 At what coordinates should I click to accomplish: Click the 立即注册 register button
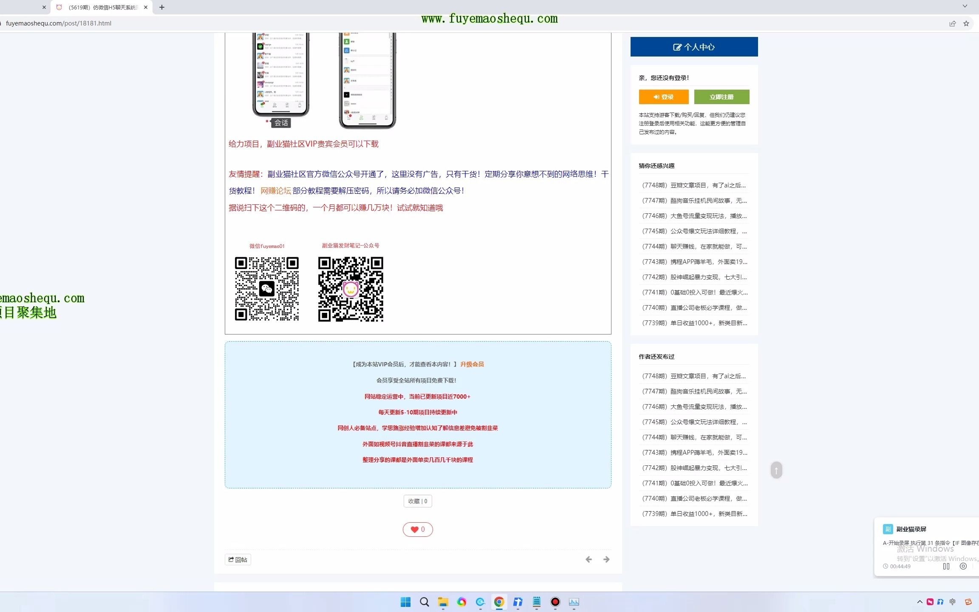[x=721, y=96]
